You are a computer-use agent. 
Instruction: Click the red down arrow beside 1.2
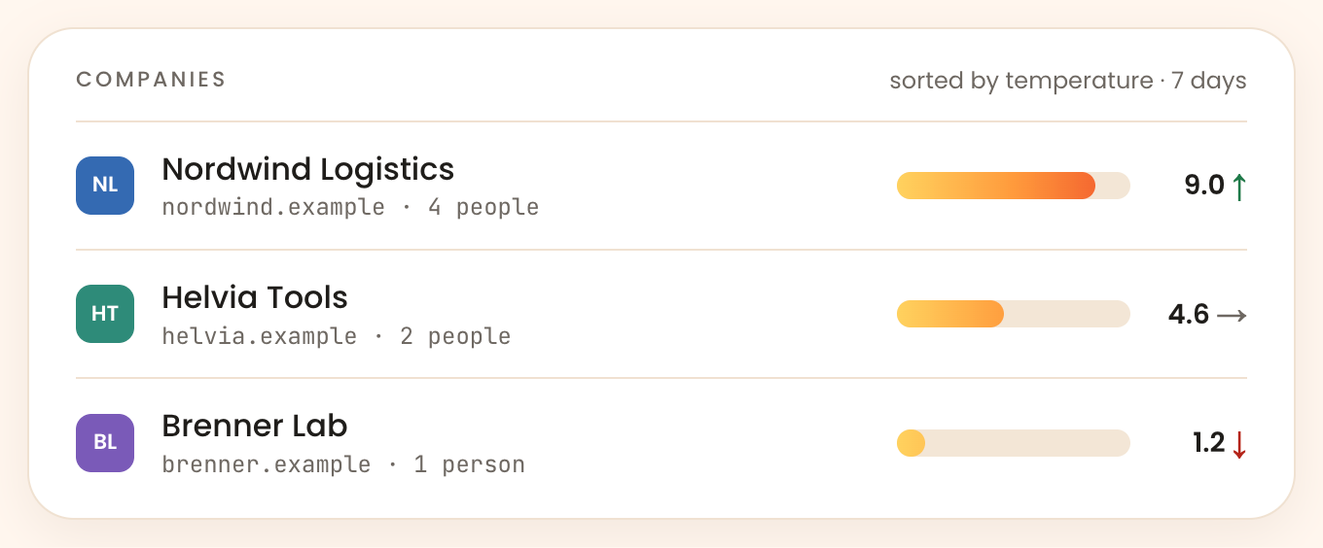tap(1238, 444)
